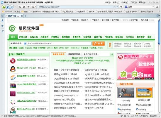Screen dimensions: 161x118
Task: Open the 帮助(H) menu
Action: pyautogui.click(x=142, y=2)
